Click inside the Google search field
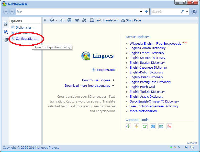Viewport: 200px width, 152px height. [x=165, y=12]
